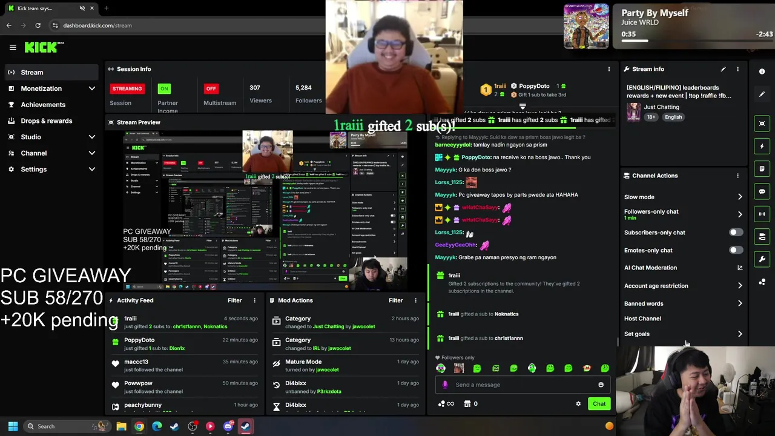Image resolution: width=775 pixels, height=436 pixels.
Task: Click the info circle icon in right rail
Action: point(762,71)
